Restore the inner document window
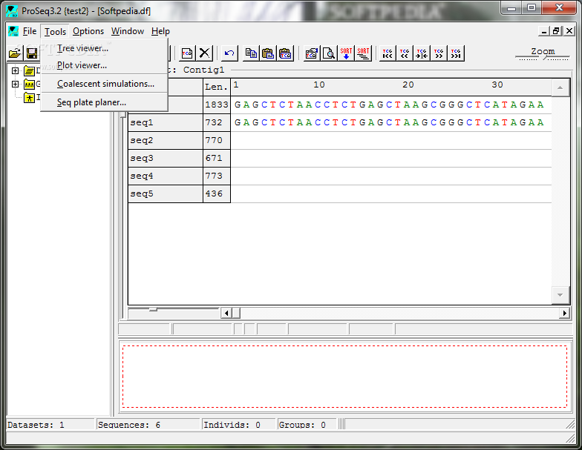 coord(556,31)
